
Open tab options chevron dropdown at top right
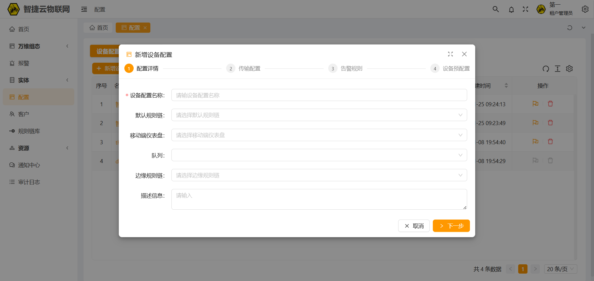click(x=583, y=28)
